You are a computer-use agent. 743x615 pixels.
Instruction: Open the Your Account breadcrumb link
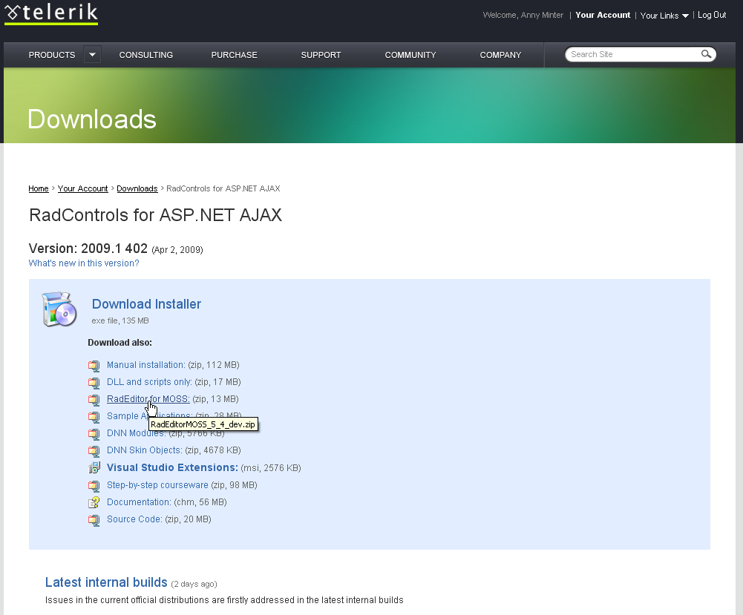pyautogui.click(x=83, y=188)
